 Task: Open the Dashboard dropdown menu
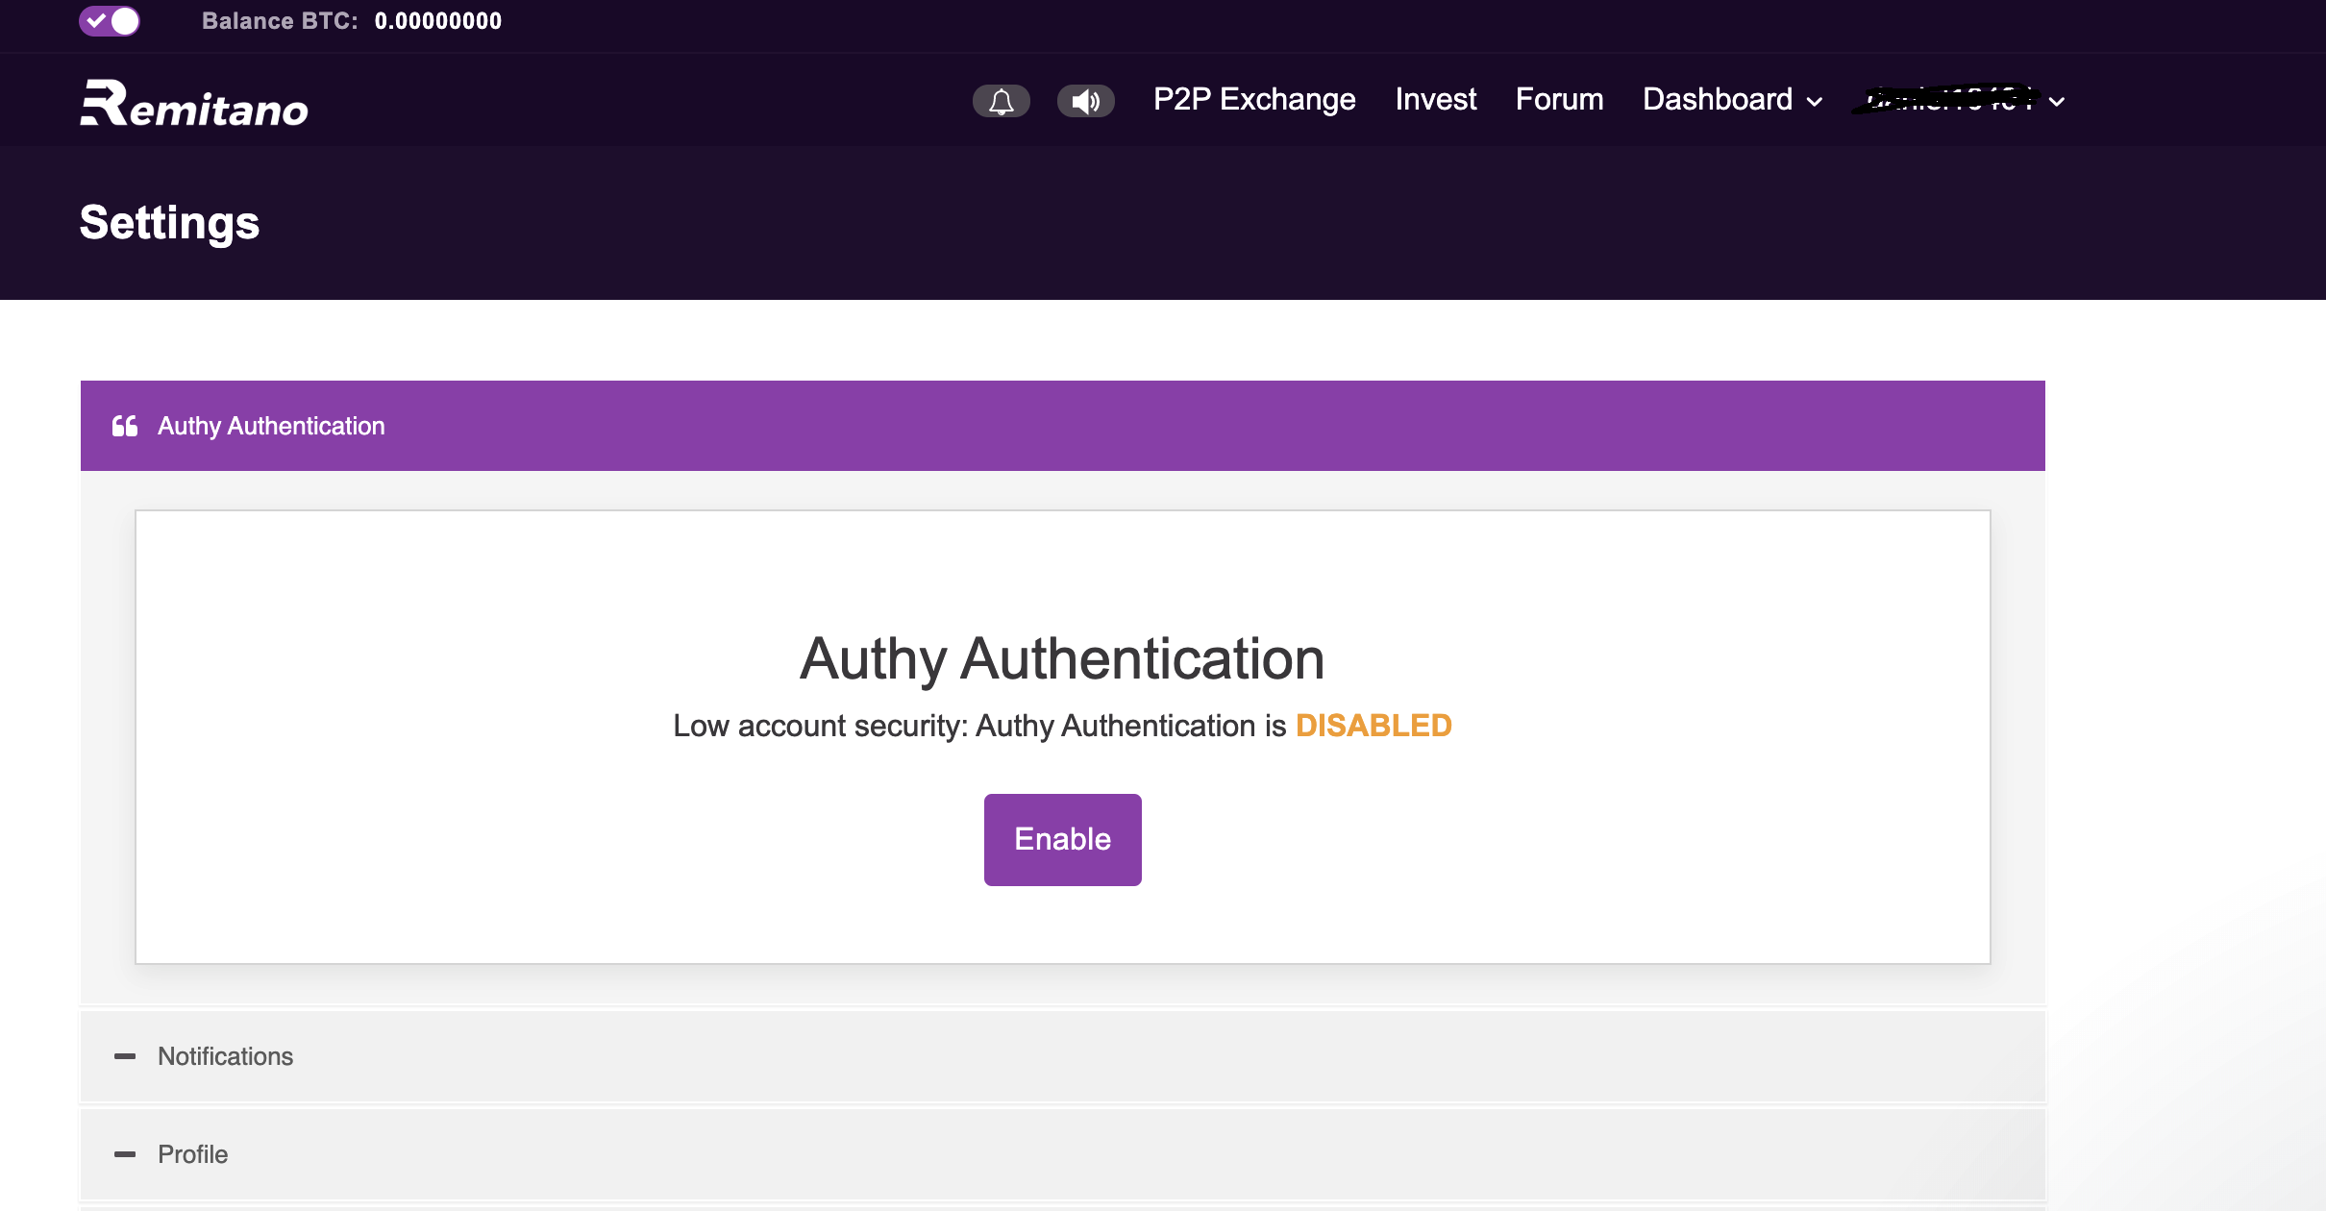(x=1732, y=100)
